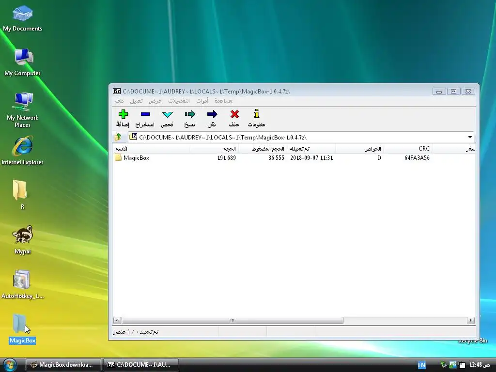The width and height of the screenshot is (496, 372).
Task: Select the My Documents desktop icon
Action: [22, 18]
